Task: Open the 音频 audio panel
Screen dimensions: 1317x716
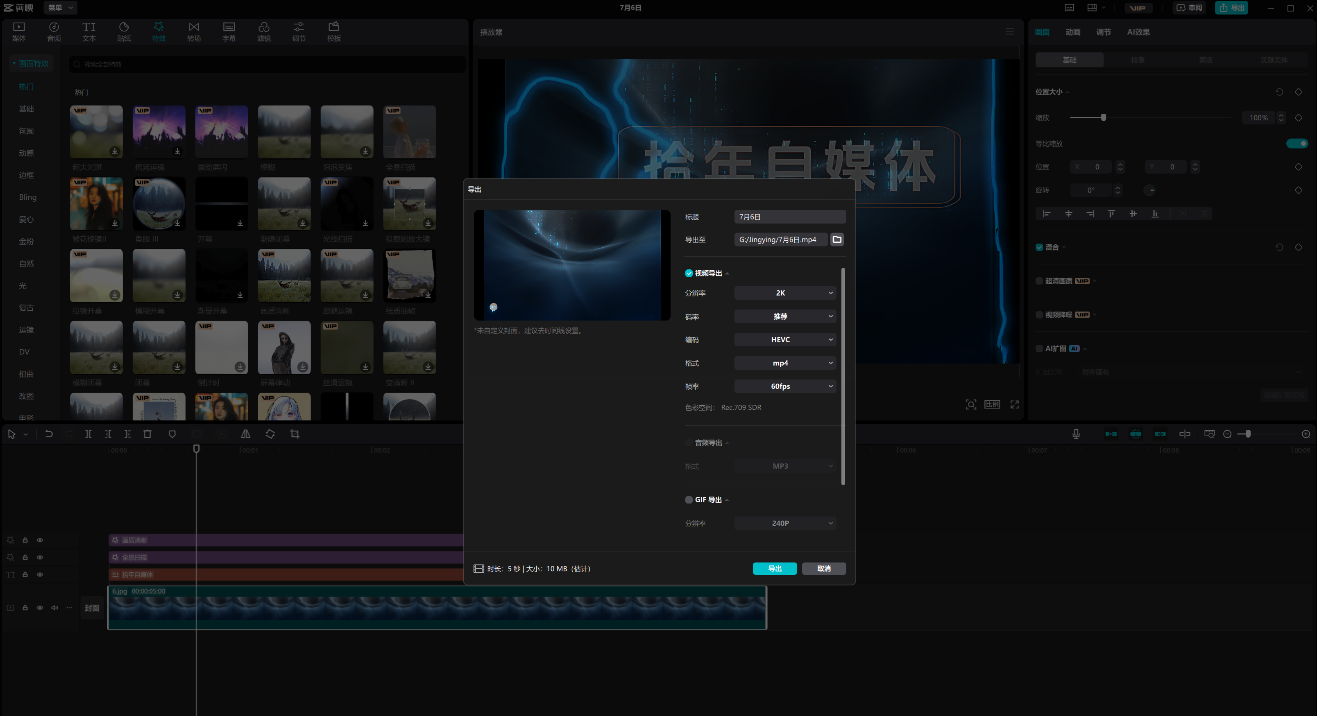Action: click(x=54, y=32)
